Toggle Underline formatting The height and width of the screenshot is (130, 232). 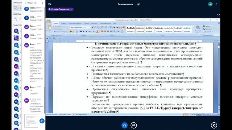[x=76, y=31]
